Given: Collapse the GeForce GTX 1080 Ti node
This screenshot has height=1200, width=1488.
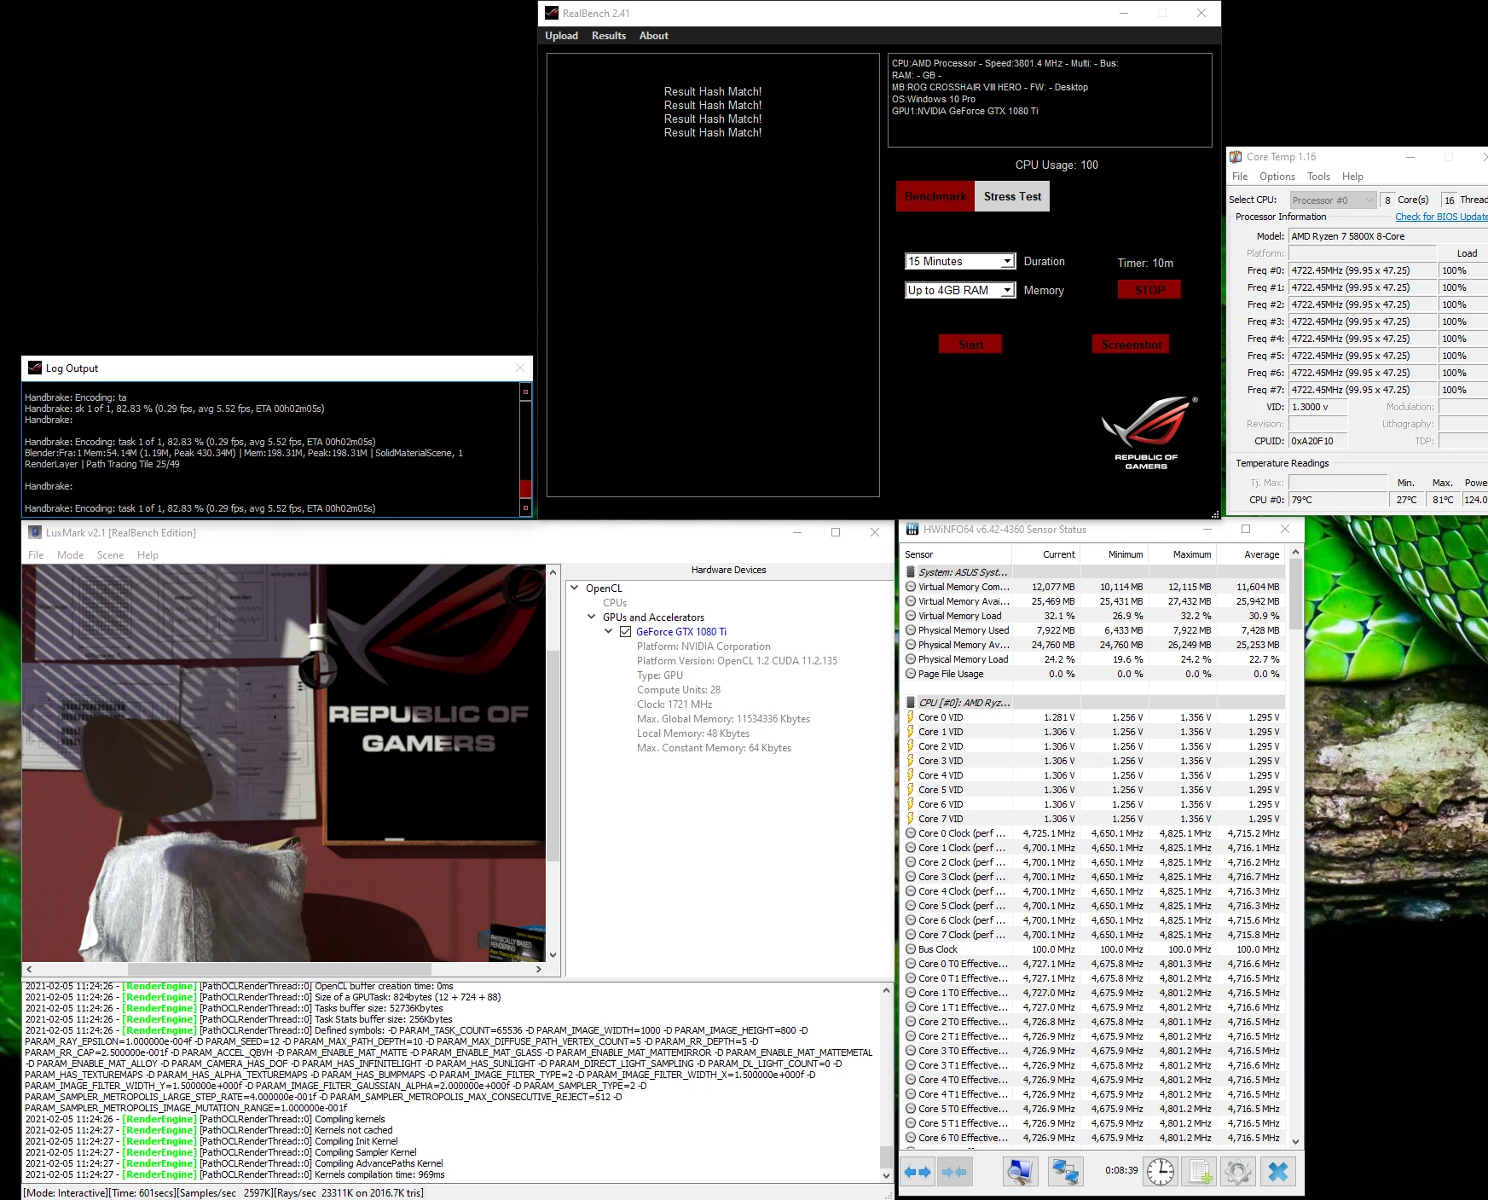Looking at the screenshot, I should (609, 632).
